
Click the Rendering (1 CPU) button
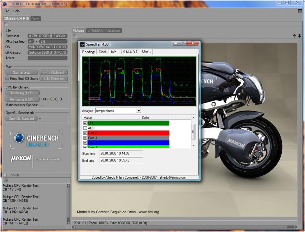(23, 93)
